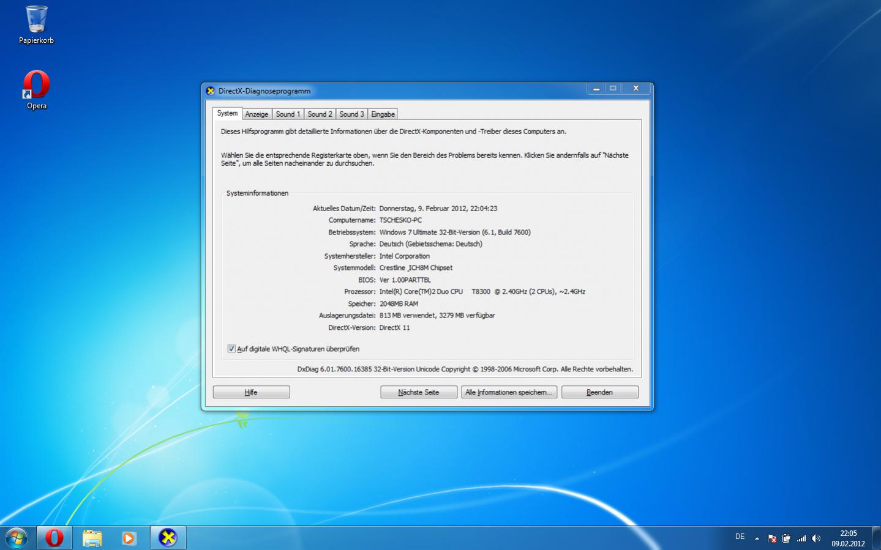Click the Systeminformationen group label

(257, 193)
